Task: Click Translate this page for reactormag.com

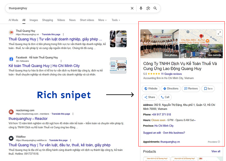Action: coord(61,114)
